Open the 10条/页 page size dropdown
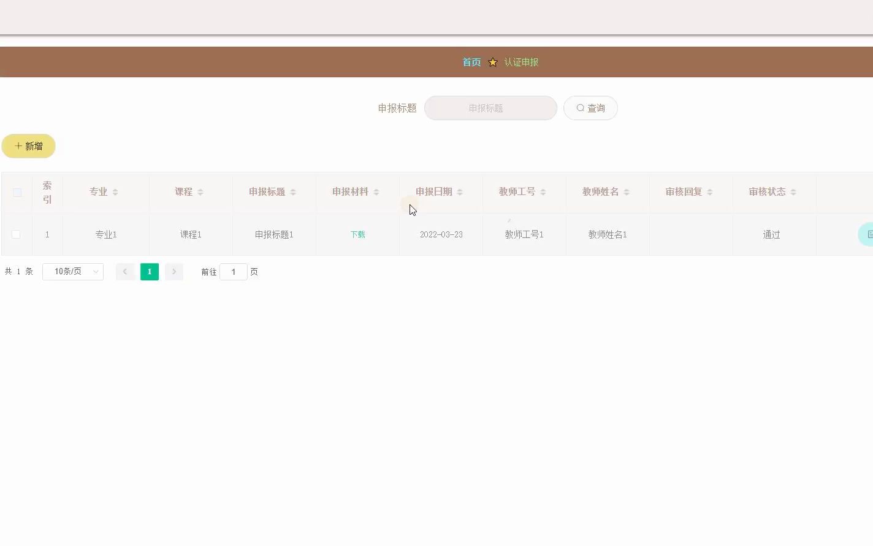Image resolution: width=873 pixels, height=546 pixels. point(73,272)
